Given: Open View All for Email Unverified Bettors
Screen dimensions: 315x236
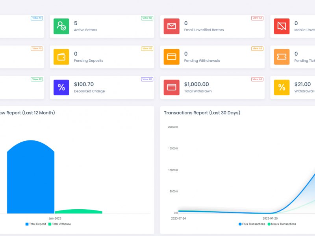Looking at the screenshot, I should click(x=257, y=18).
